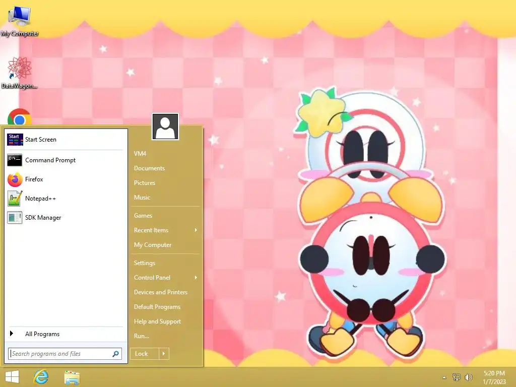This screenshot has height=387, width=516.
Task: Open the Start Screen icon
Action: [x=15, y=140]
